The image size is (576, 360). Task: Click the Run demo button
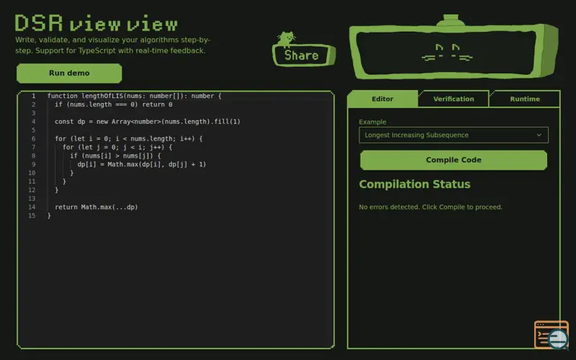tap(69, 73)
